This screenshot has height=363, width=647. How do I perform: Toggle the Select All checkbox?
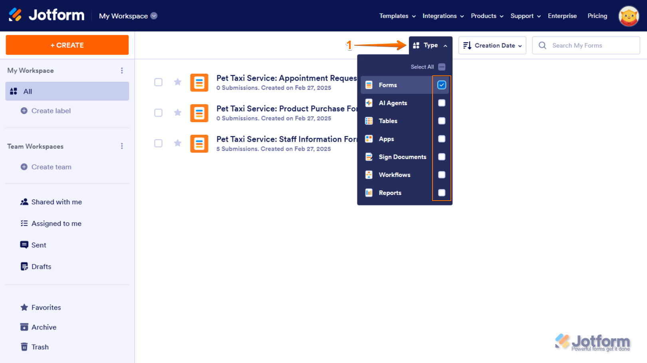[x=441, y=67]
